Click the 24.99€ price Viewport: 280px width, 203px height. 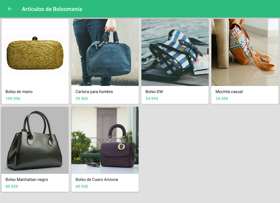tap(152, 98)
